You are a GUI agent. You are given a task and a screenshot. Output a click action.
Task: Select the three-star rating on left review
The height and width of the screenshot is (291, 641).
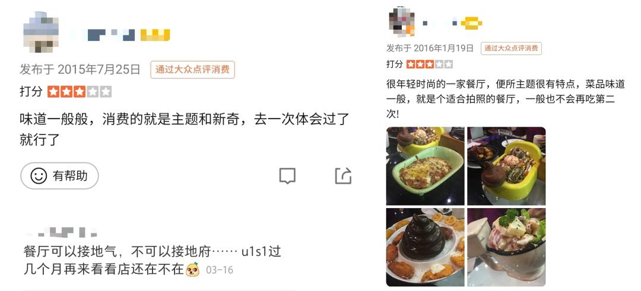(x=80, y=91)
